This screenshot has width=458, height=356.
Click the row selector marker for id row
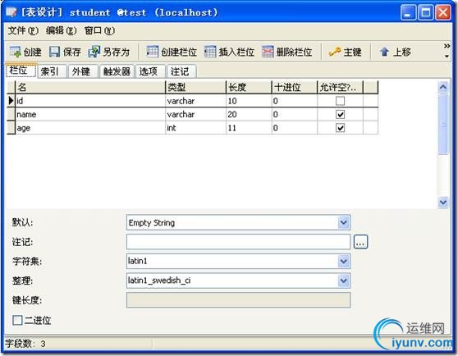tap(11, 101)
